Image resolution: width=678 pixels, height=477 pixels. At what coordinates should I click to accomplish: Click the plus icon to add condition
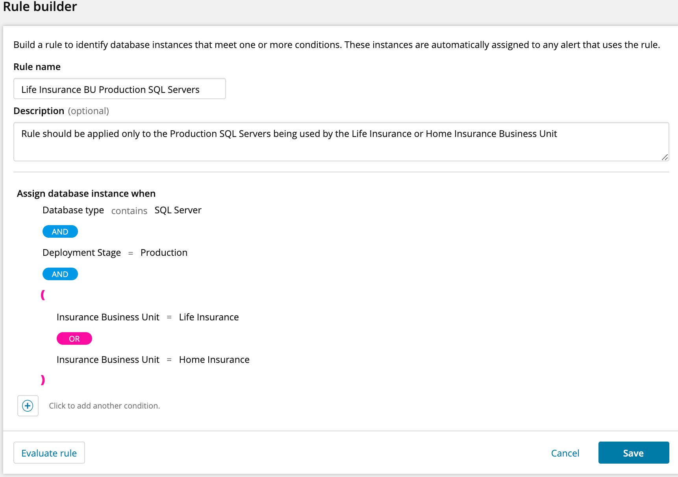pyautogui.click(x=28, y=406)
